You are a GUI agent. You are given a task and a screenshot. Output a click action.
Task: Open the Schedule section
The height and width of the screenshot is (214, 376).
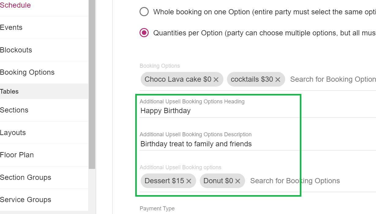pyautogui.click(x=15, y=5)
